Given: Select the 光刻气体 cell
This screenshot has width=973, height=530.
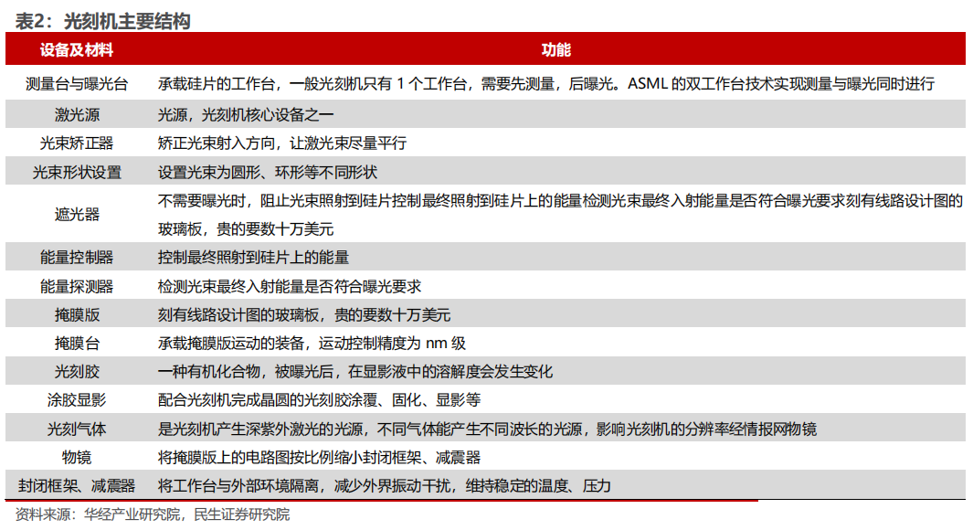Looking at the screenshot, I should 77,429.
